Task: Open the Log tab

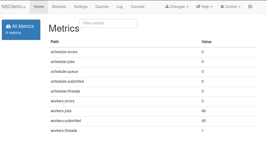Action: click(x=119, y=7)
